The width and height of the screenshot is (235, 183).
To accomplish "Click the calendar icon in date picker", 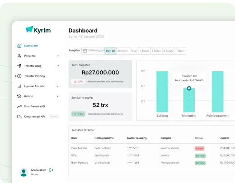I will coord(85,50).
